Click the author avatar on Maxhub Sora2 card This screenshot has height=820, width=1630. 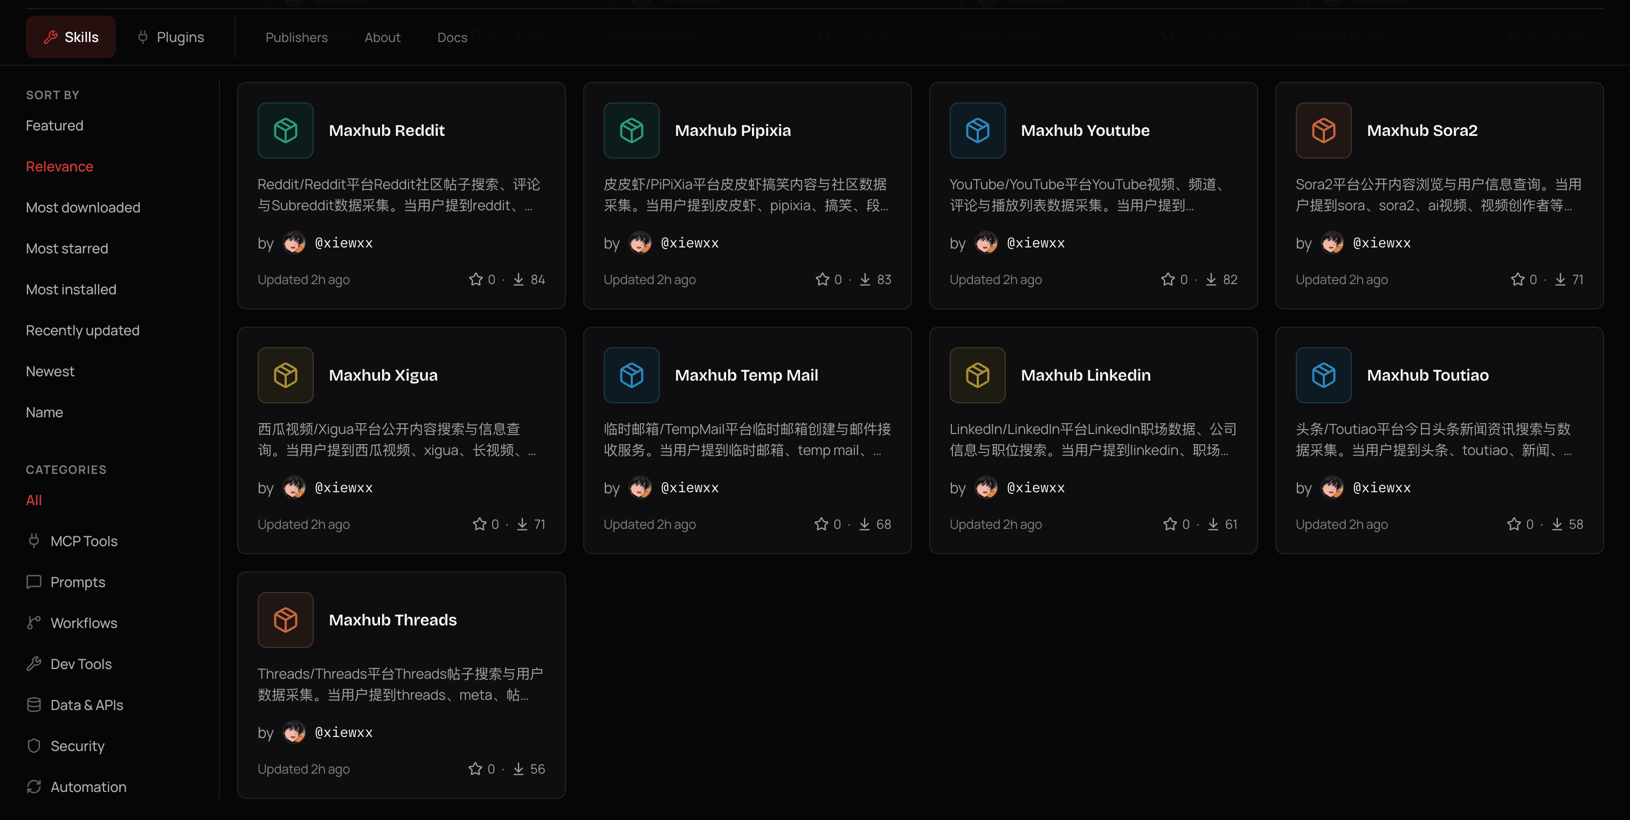coord(1332,243)
